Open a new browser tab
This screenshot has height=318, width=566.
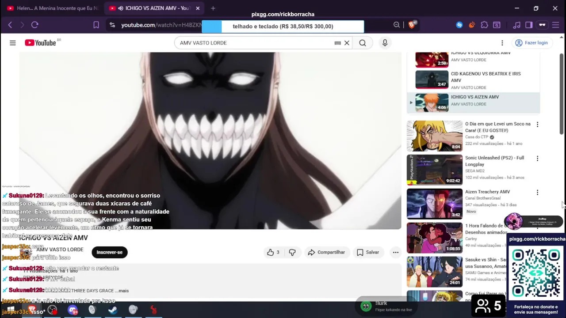point(213,8)
